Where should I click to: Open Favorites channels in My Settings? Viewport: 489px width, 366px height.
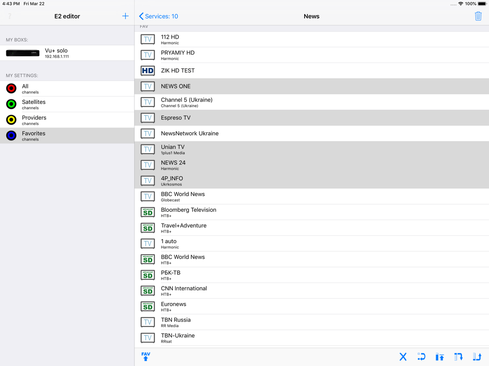coord(67,136)
